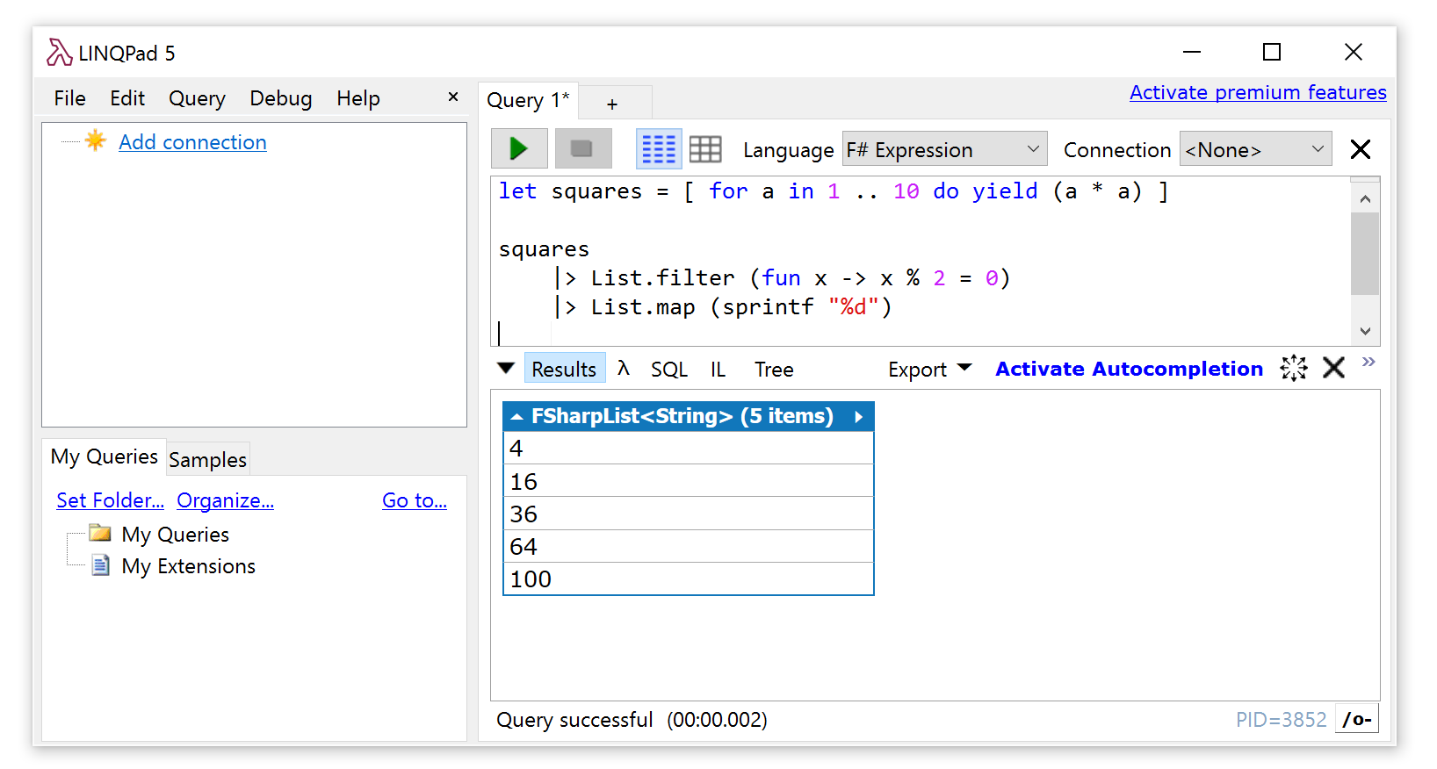Screen dimensions: 1437x769
Task: Click the editor scrollbar down arrow
Action: coord(1365,331)
